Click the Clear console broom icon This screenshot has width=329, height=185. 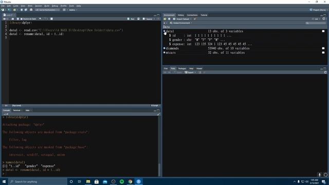coord(158,114)
